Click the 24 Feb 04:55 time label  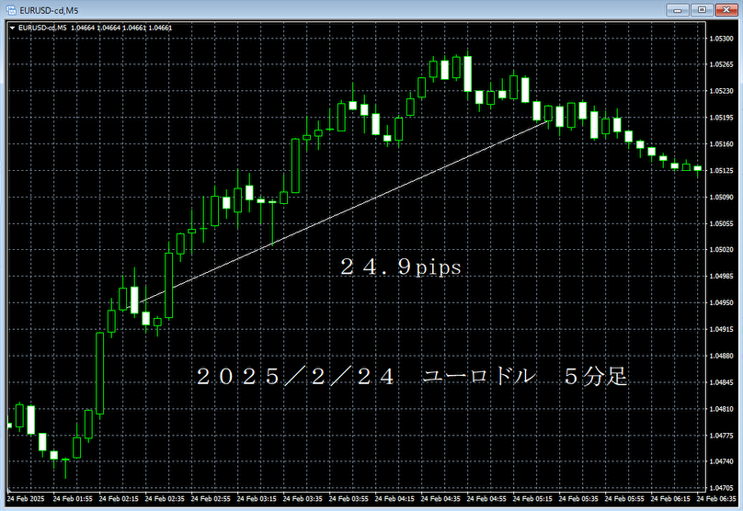point(486,499)
